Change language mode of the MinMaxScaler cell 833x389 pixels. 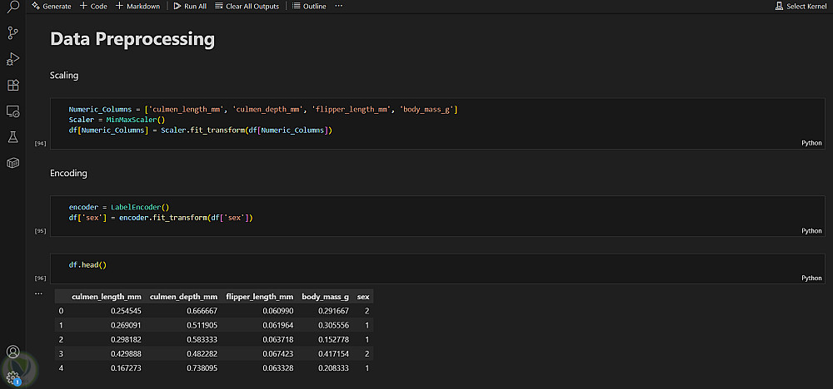(x=811, y=143)
